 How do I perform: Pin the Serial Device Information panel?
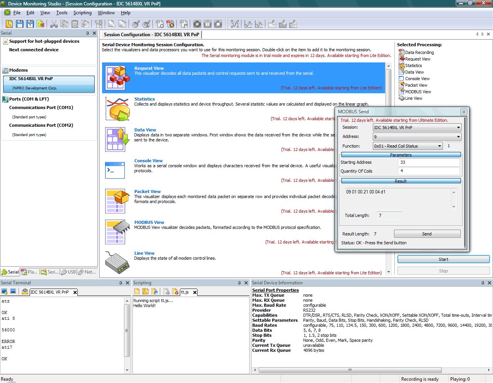click(483, 283)
